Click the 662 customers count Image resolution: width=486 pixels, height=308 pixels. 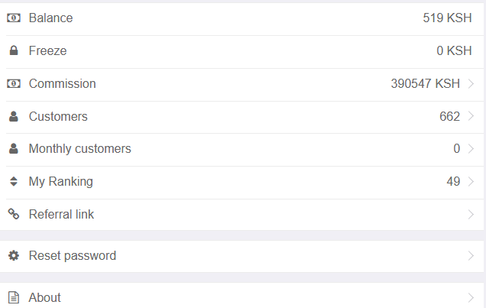[449, 117]
